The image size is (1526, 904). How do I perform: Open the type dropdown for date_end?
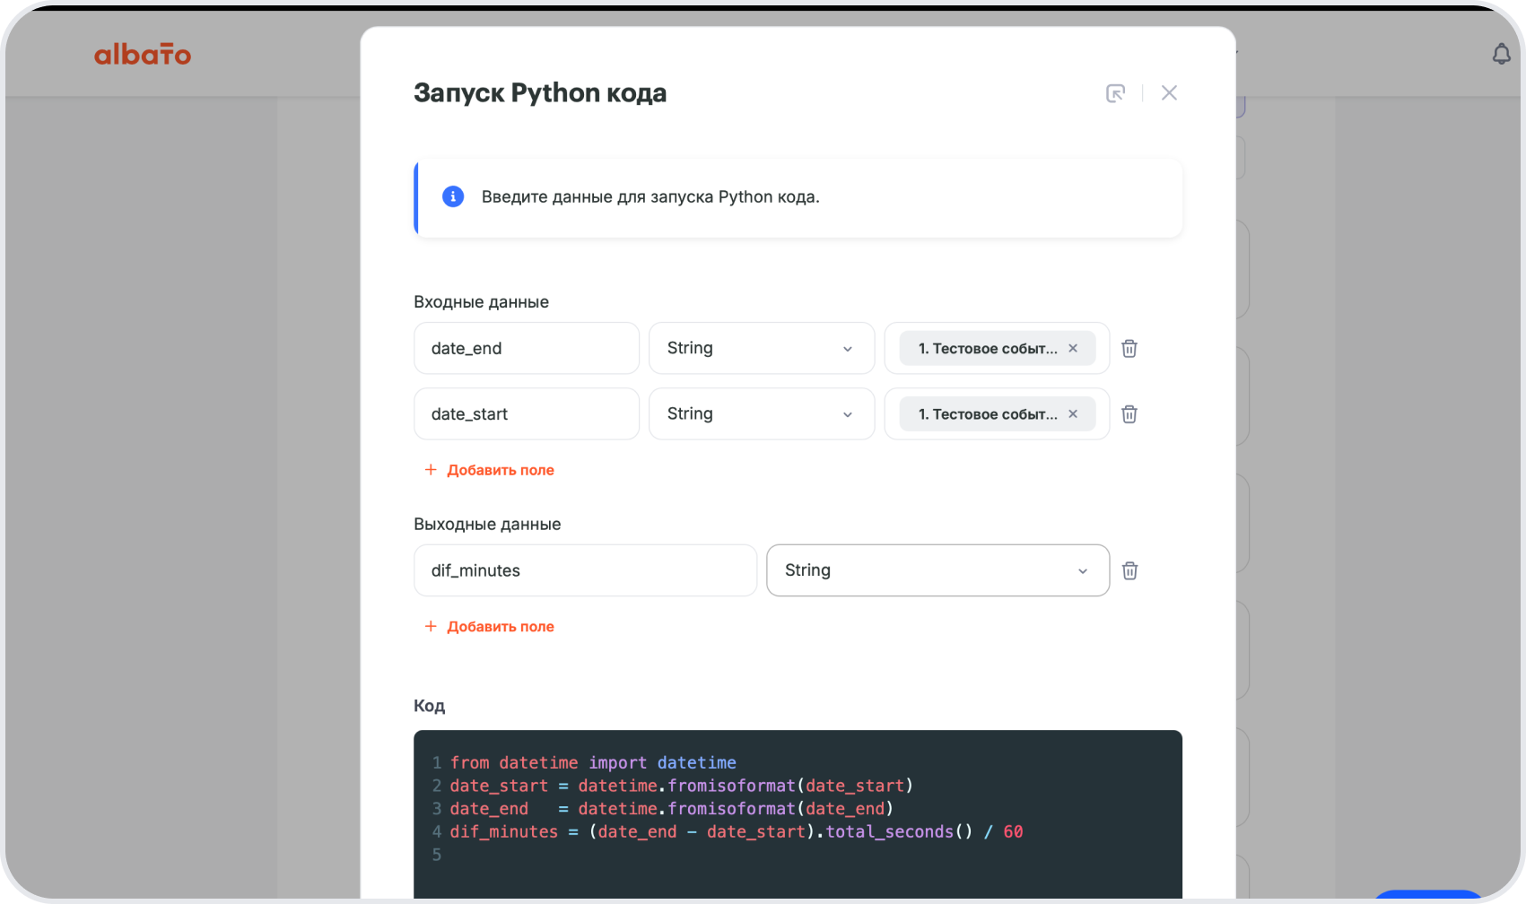pos(761,349)
